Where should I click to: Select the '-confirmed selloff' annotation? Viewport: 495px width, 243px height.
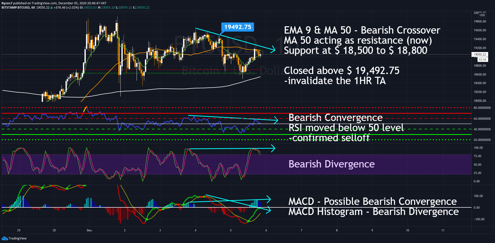(329, 138)
